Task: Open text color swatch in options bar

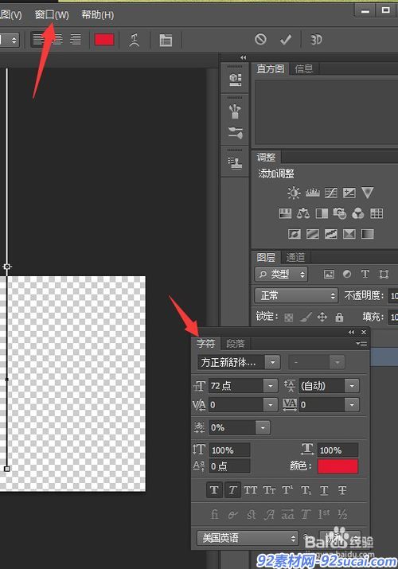Action: click(x=104, y=40)
